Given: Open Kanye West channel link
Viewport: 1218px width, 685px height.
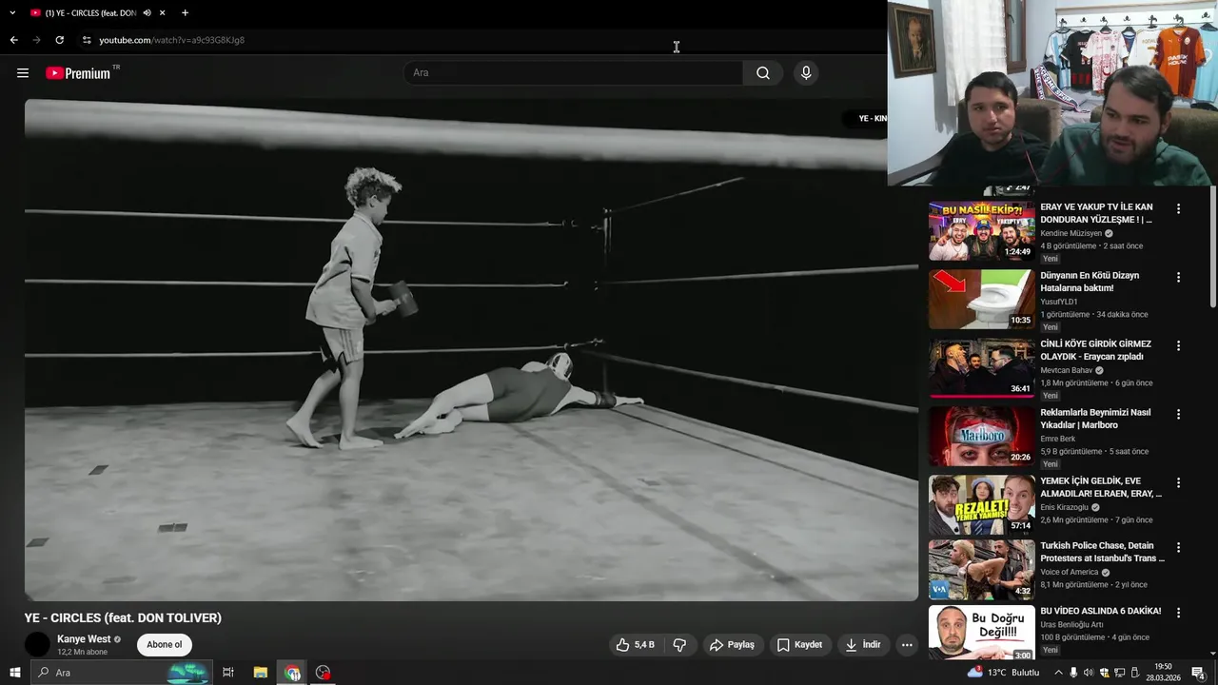Looking at the screenshot, I should tap(84, 639).
